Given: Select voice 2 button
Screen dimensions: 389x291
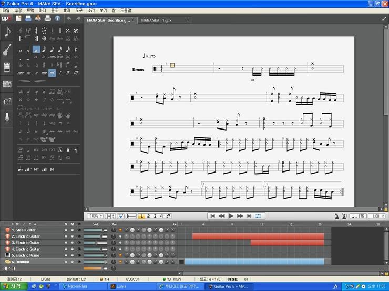Looking at the screenshot, I should 148,216.
